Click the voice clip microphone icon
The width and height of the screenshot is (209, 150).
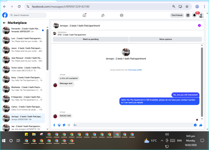[x=54, y=125]
